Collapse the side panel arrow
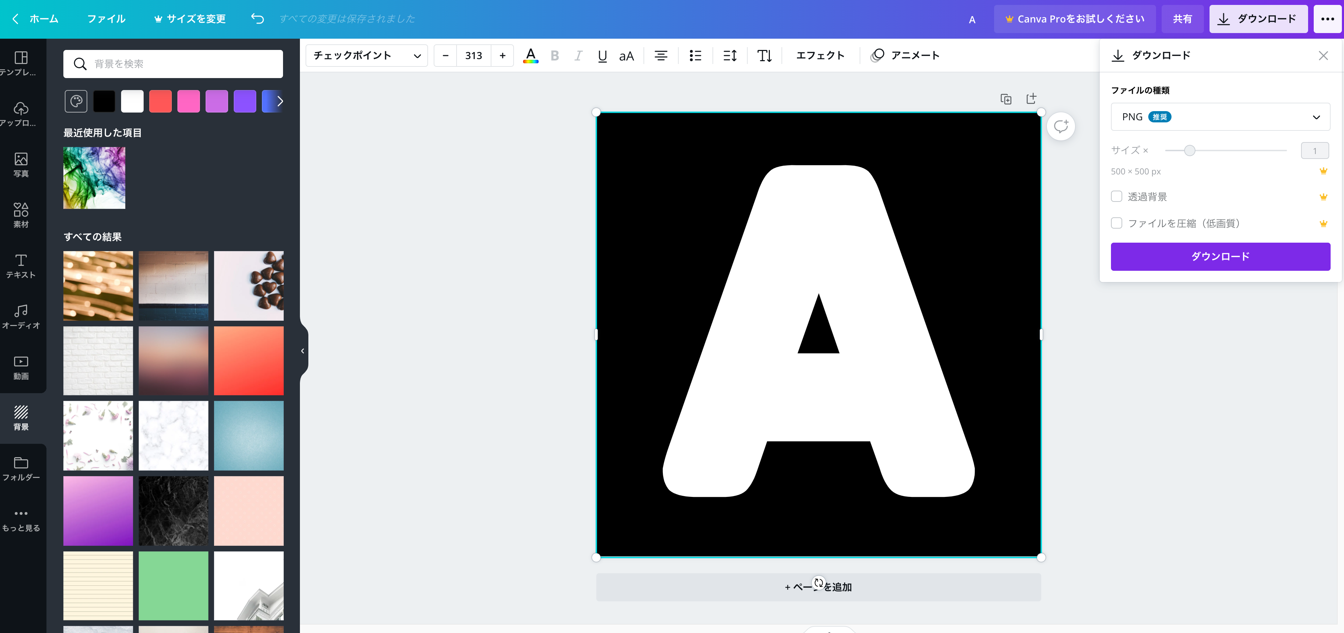 [x=303, y=351]
